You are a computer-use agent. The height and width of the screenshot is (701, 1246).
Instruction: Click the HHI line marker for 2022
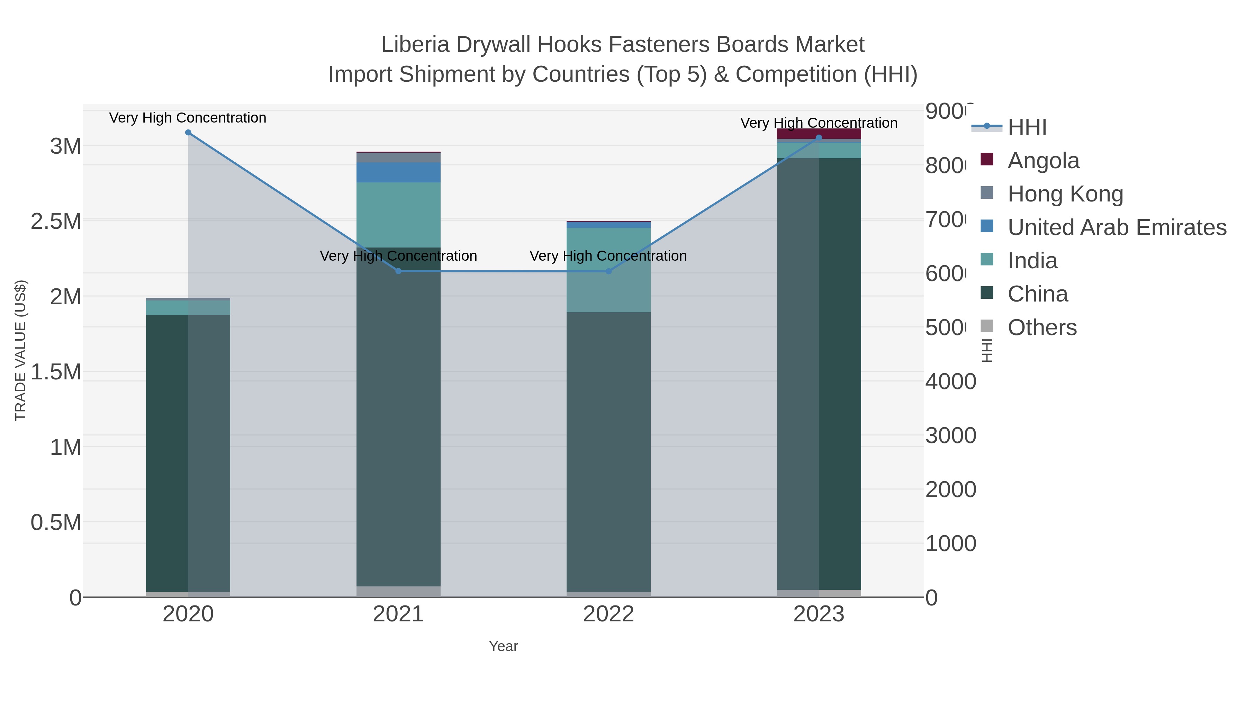point(608,271)
